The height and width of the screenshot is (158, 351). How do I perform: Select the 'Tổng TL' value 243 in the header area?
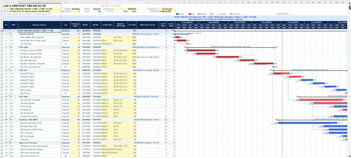[96, 11]
